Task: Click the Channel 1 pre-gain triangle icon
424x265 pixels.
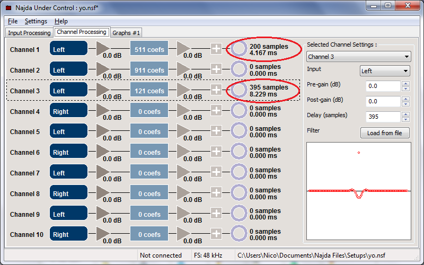Action: point(103,48)
